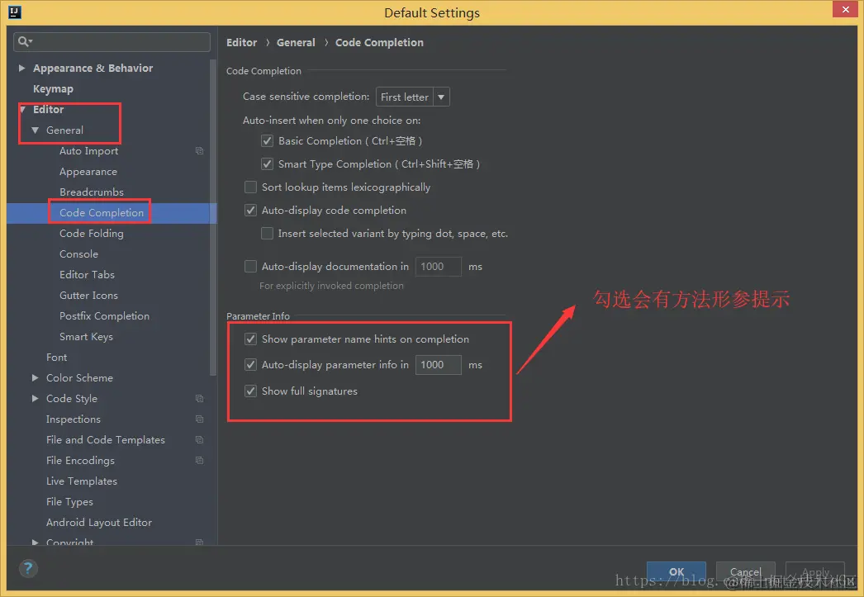Expand the Color Scheme node arrow

36,378
